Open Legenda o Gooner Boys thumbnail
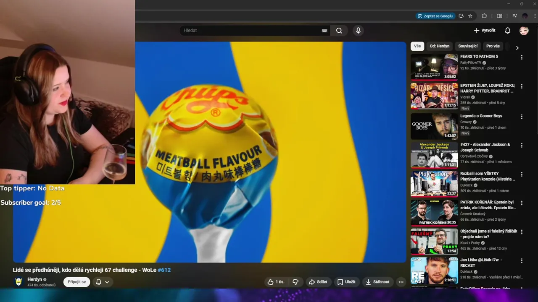This screenshot has width=538, height=302. click(x=434, y=126)
